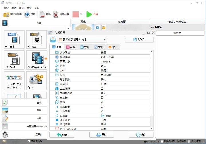Screen dimensions: 206x144
Task: Open the 输出文件夹 output folder icon
Action: coord(6,14)
